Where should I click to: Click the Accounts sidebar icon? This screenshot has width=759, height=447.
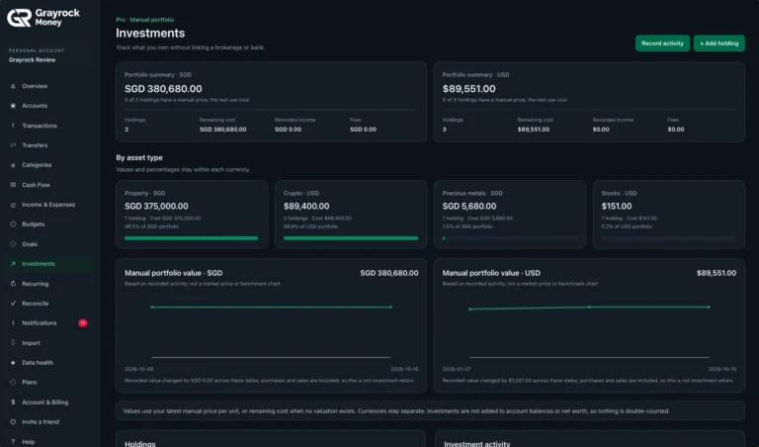(x=13, y=106)
